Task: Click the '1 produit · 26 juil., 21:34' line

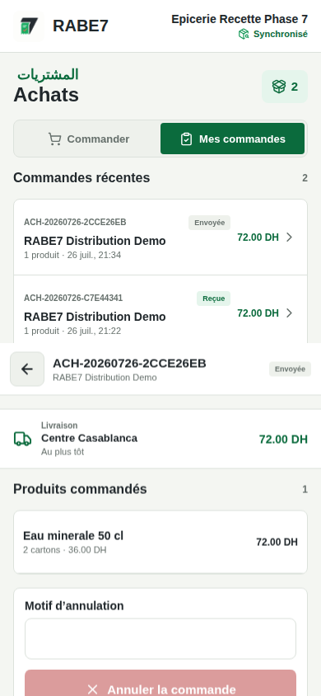Action: coord(72,256)
